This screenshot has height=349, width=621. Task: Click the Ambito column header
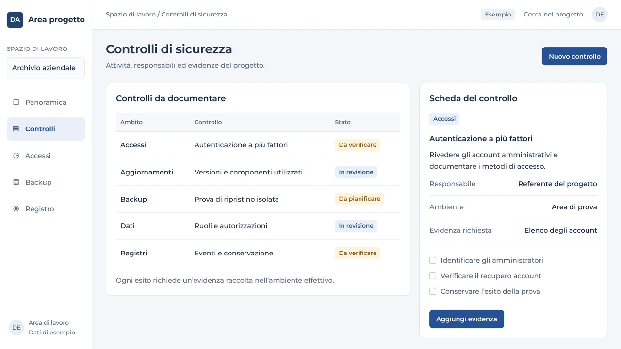point(131,122)
